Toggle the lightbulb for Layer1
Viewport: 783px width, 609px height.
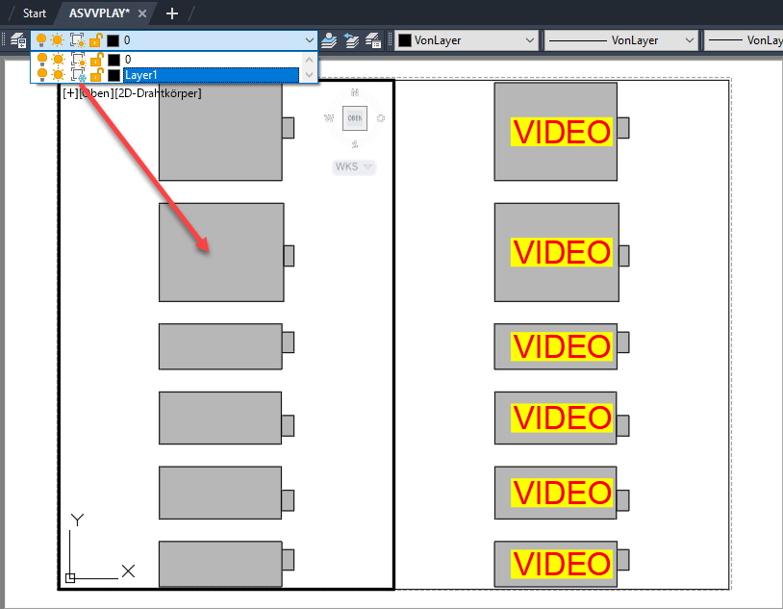tap(41, 74)
